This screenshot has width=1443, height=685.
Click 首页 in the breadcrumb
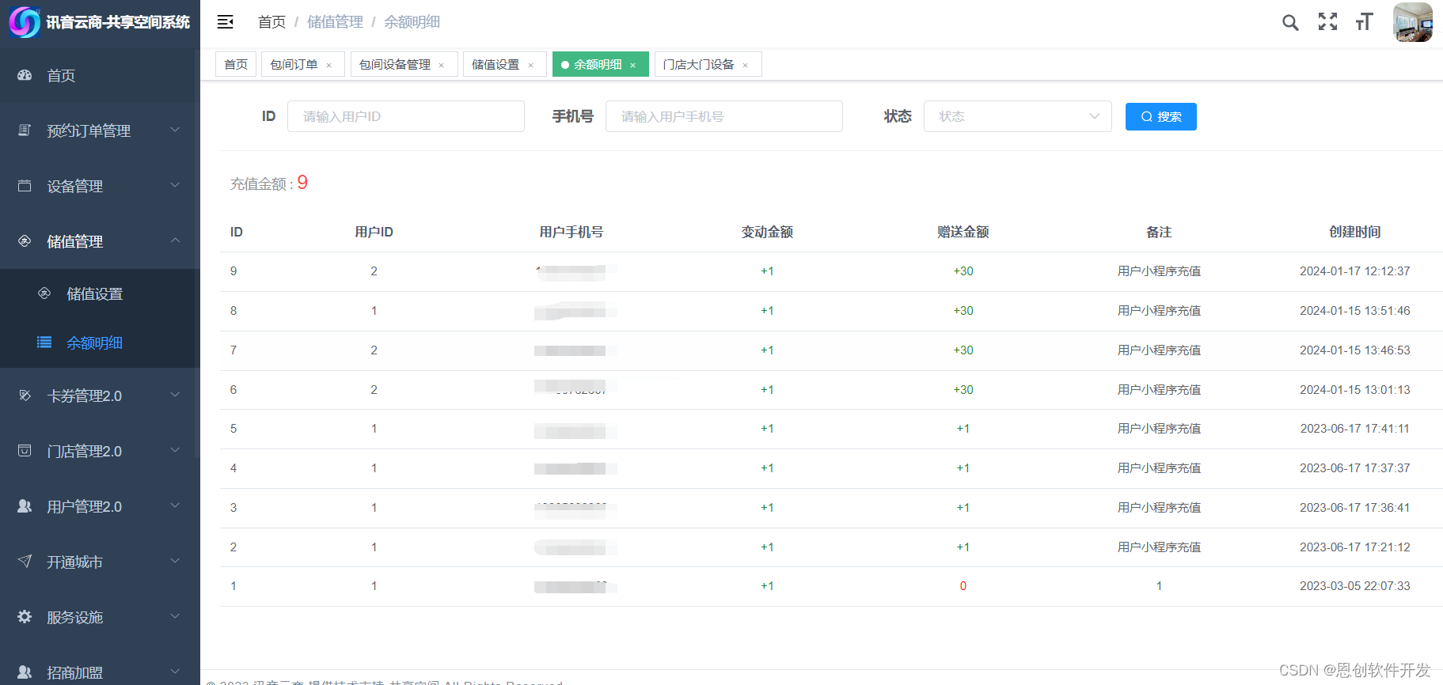[x=272, y=22]
